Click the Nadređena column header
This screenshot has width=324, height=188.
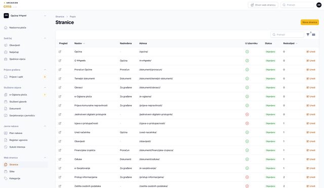tap(126, 43)
